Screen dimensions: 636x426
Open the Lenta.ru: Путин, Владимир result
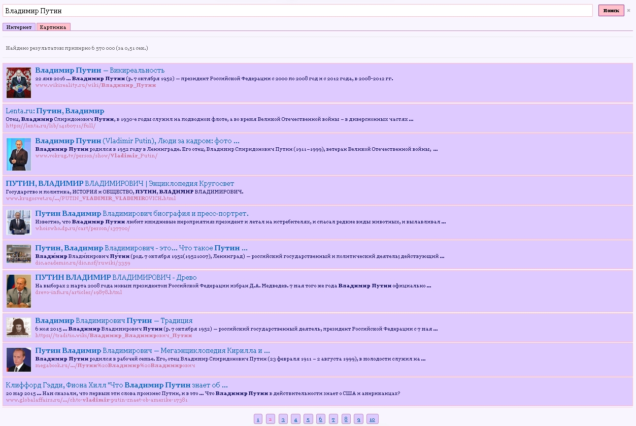55,111
